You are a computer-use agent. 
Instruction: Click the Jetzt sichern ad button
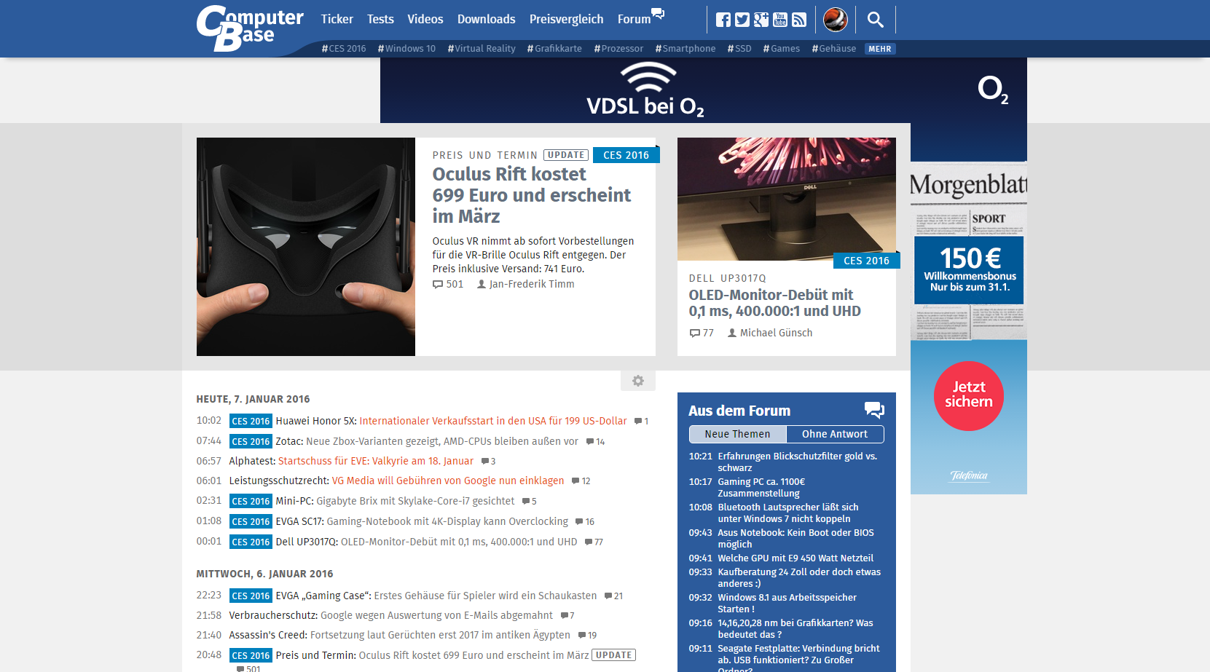coord(969,395)
